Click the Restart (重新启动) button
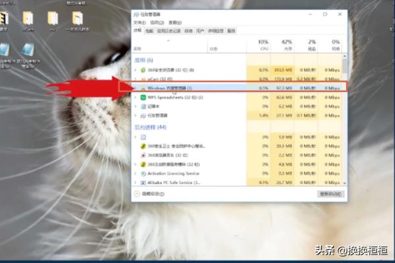Screen dimensions: 395x263 tap(330, 194)
